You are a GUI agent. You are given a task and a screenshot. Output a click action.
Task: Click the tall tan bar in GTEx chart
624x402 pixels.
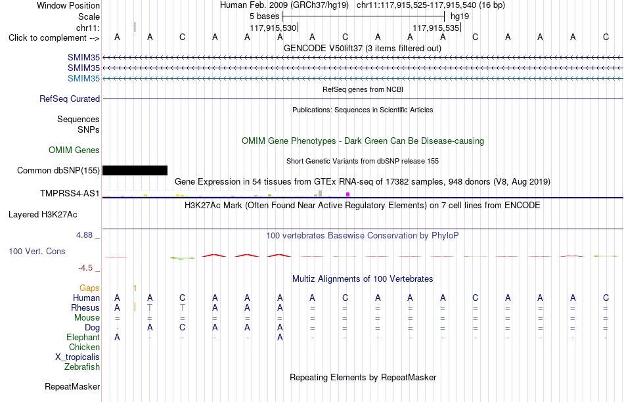[x=320, y=193]
